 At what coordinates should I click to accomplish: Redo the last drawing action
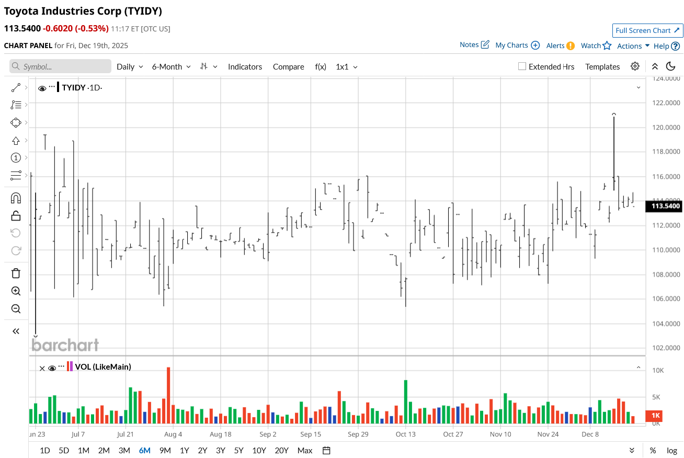point(16,250)
